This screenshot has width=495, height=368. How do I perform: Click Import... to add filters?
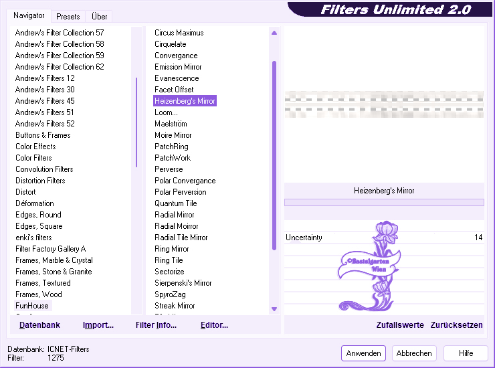coord(98,325)
